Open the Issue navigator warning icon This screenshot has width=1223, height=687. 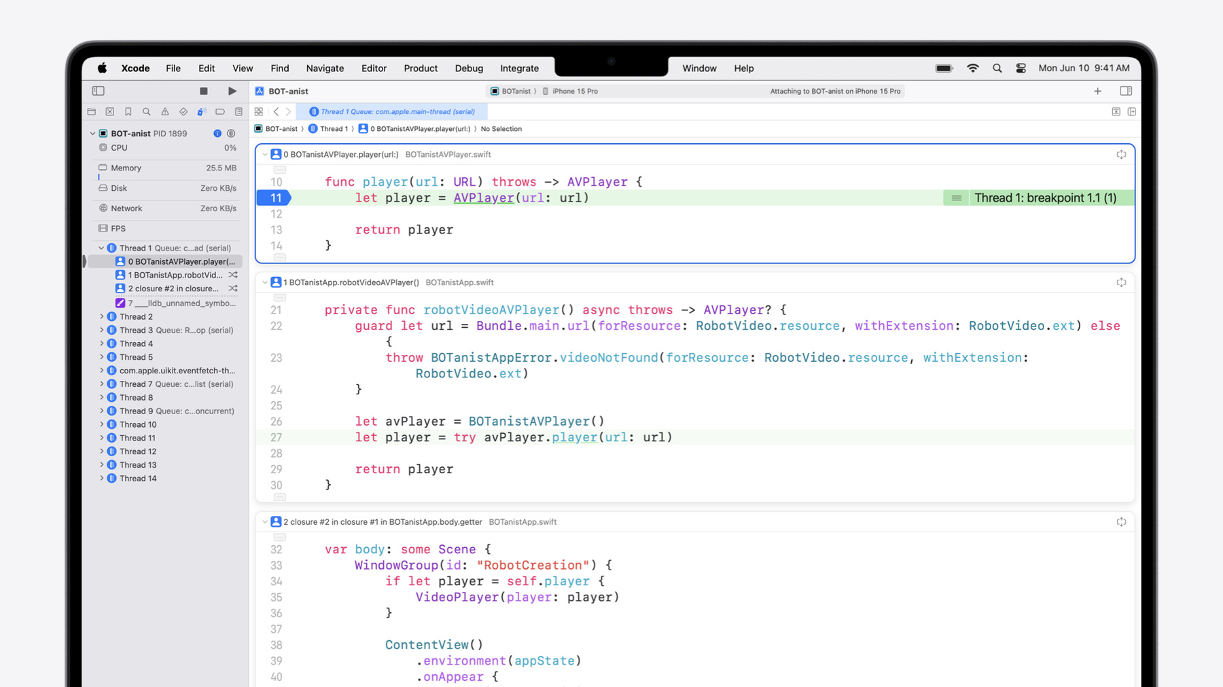165,112
